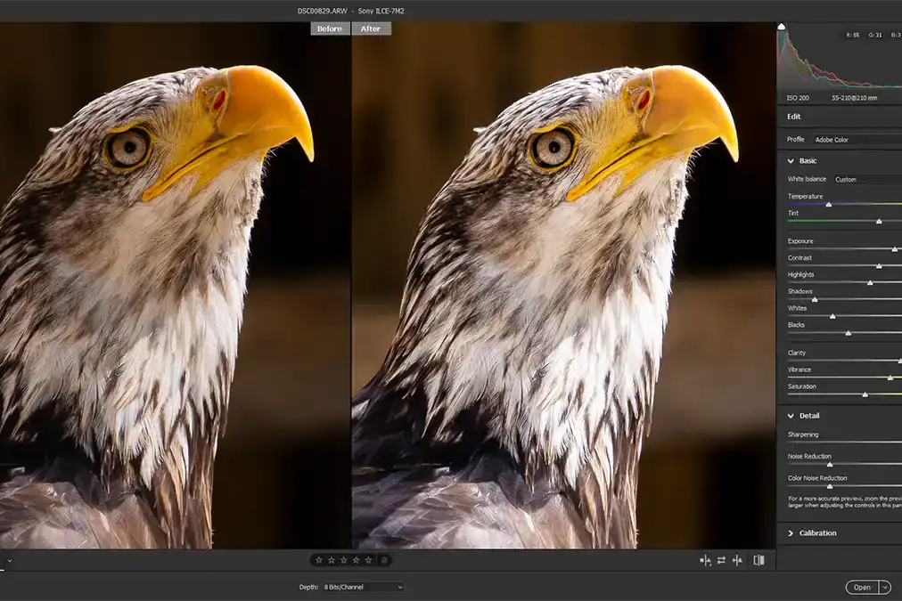This screenshot has height=601, width=902.
Task: Copy Before settings to After icon
Action: (737, 560)
